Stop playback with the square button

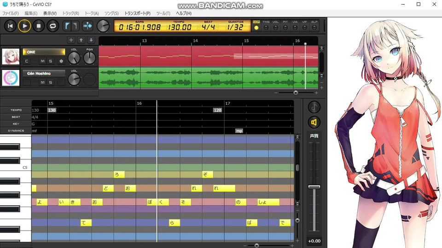[x=39, y=26]
